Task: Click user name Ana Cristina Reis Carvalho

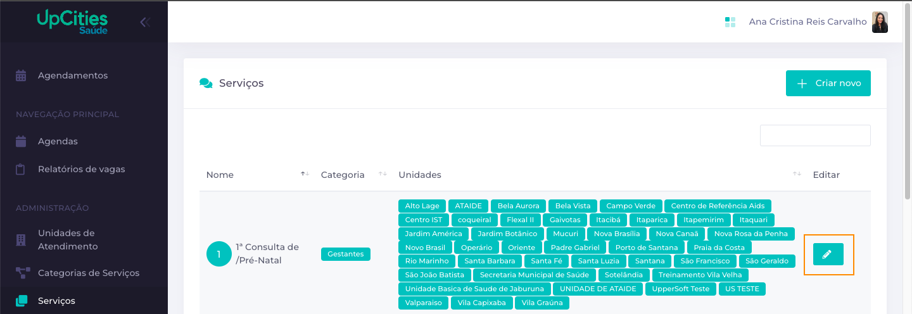Action: tap(807, 22)
